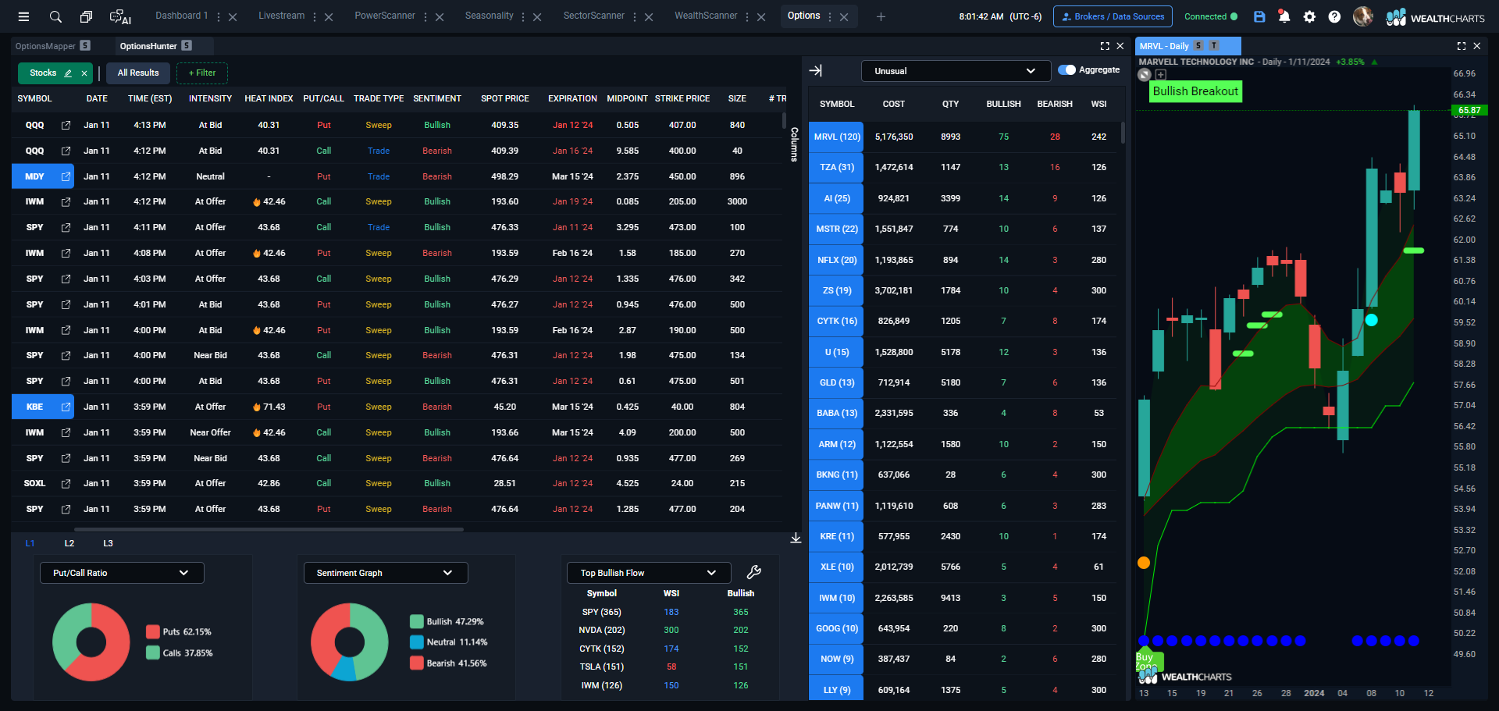The image size is (1499, 711).
Task: Open the AI assistant icon
Action: point(120,16)
